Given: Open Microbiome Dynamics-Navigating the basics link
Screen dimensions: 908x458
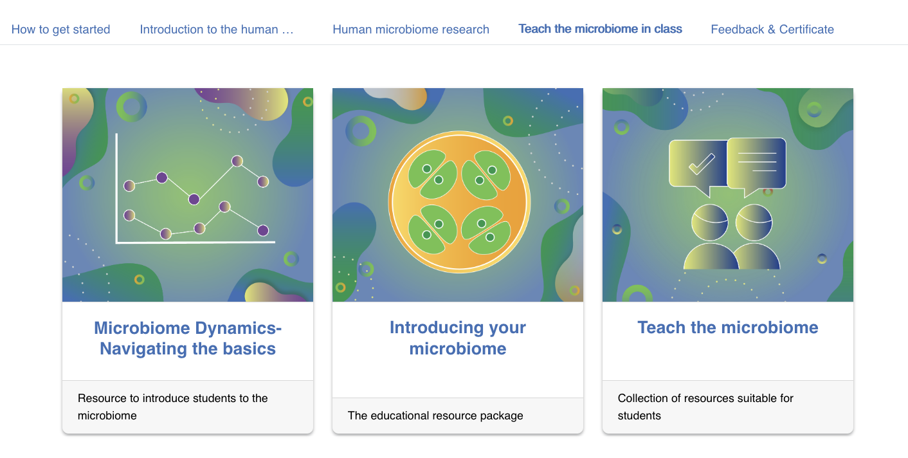Looking at the screenshot, I should (x=188, y=338).
